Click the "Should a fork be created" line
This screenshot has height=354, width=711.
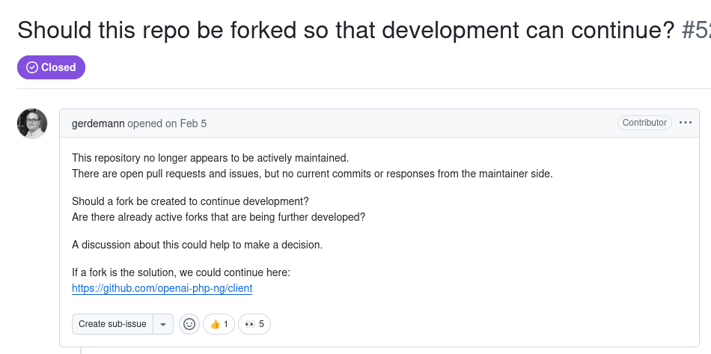click(x=190, y=201)
